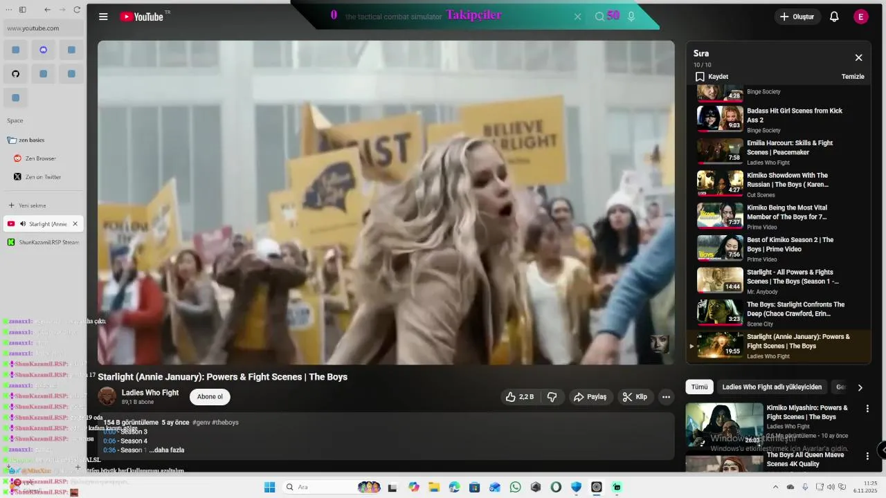Open more actions menu beside Klip
Screen dimensions: 886x498
[x=666, y=397]
